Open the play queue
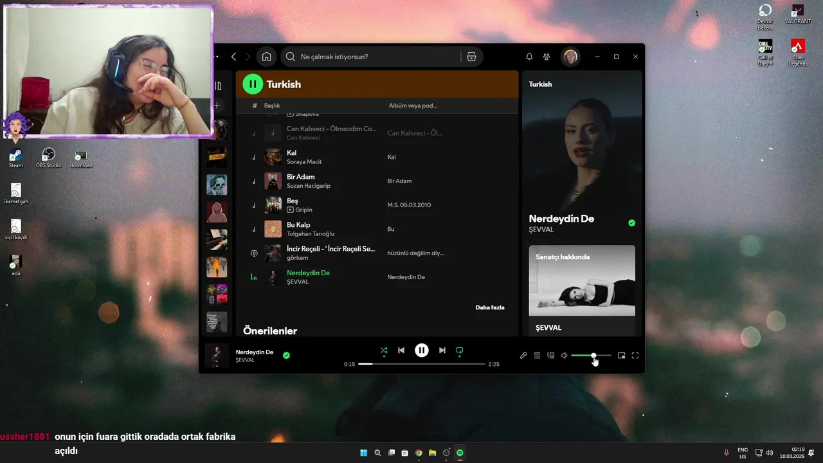This screenshot has height=463, width=823. pos(537,356)
